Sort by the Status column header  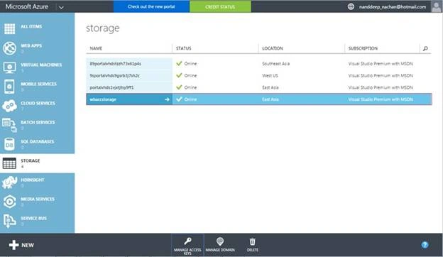[x=184, y=48]
